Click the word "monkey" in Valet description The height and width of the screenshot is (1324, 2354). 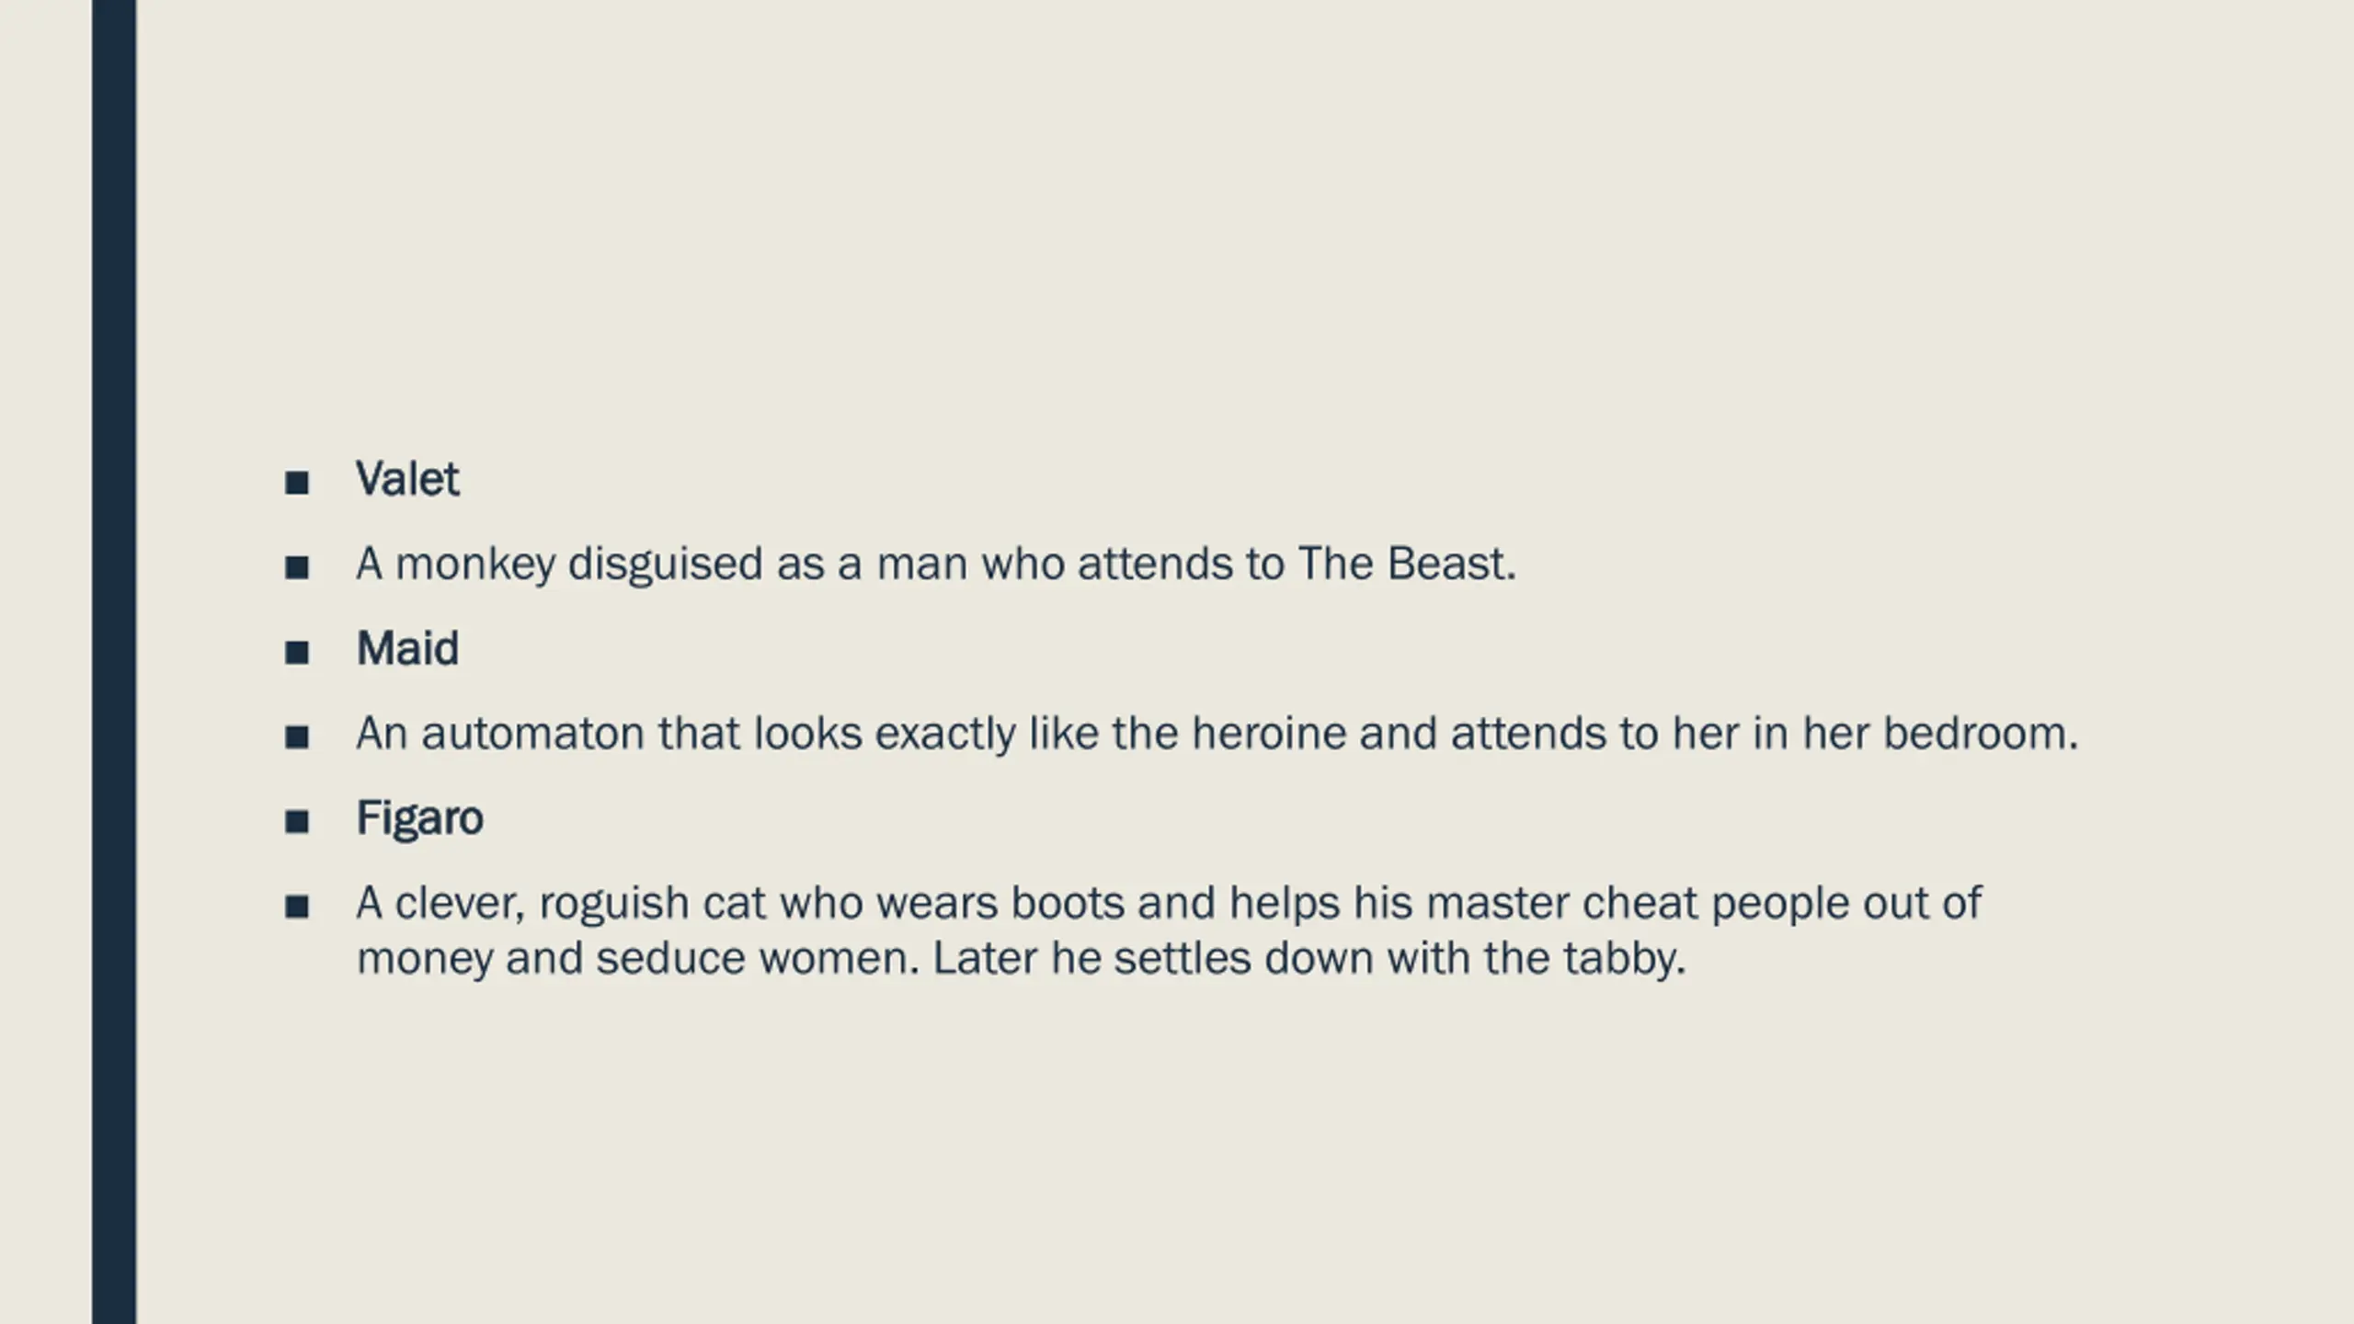475,565
